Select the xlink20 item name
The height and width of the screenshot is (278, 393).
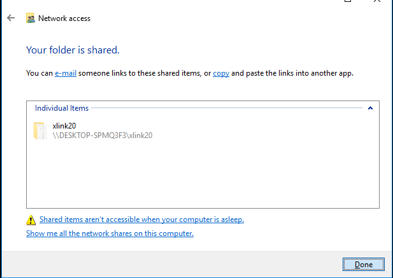pos(64,126)
